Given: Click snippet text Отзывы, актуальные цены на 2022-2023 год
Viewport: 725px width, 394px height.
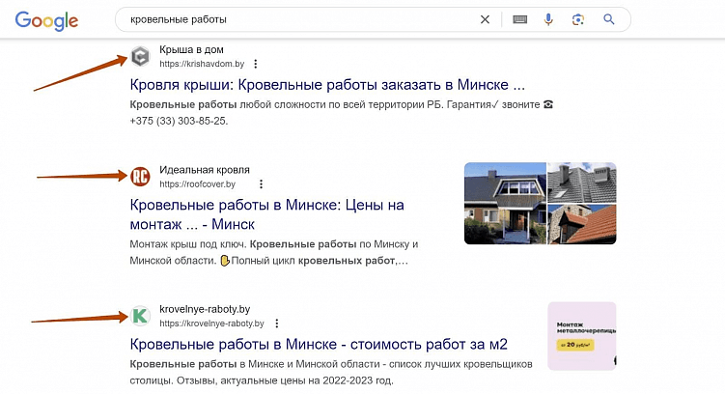Looking at the screenshot, I should (x=284, y=381).
